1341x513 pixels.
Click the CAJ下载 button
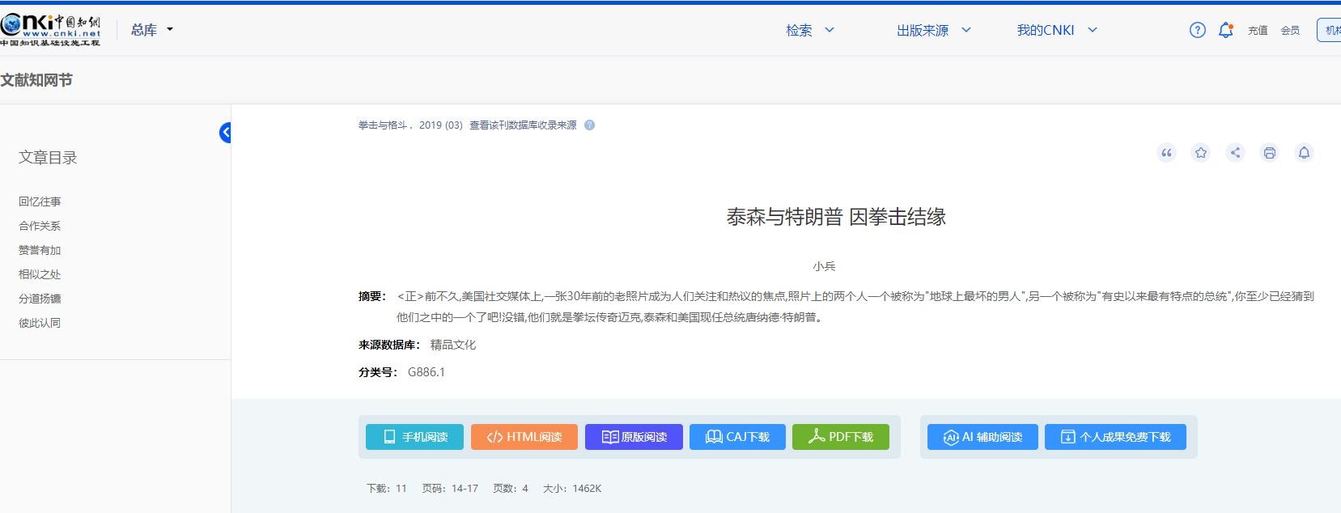click(737, 437)
